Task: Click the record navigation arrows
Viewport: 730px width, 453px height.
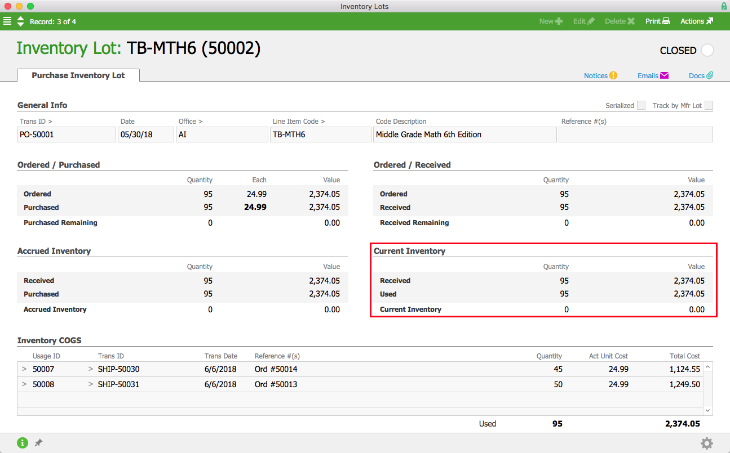Action: [x=21, y=21]
